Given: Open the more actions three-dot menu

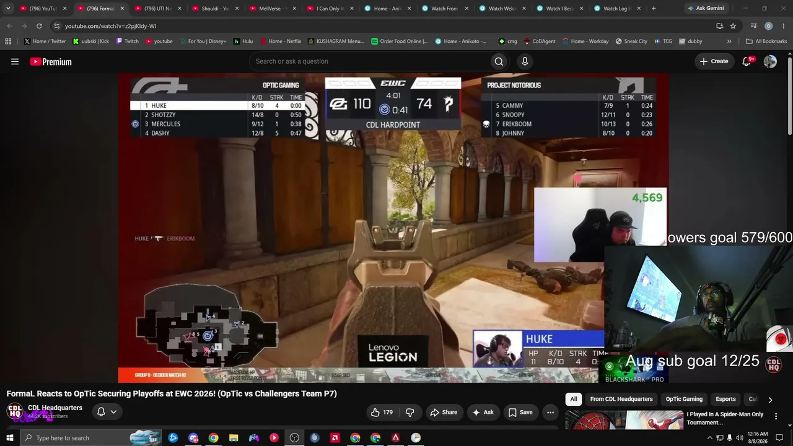Looking at the screenshot, I should [550, 412].
